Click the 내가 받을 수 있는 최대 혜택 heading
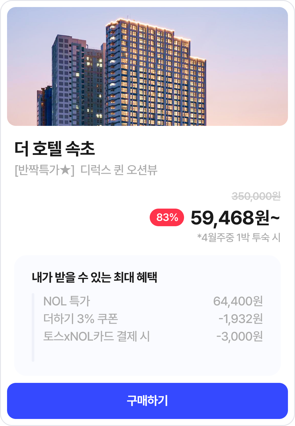Image resolution: width=295 pixels, height=426 pixels. coord(95,277)
